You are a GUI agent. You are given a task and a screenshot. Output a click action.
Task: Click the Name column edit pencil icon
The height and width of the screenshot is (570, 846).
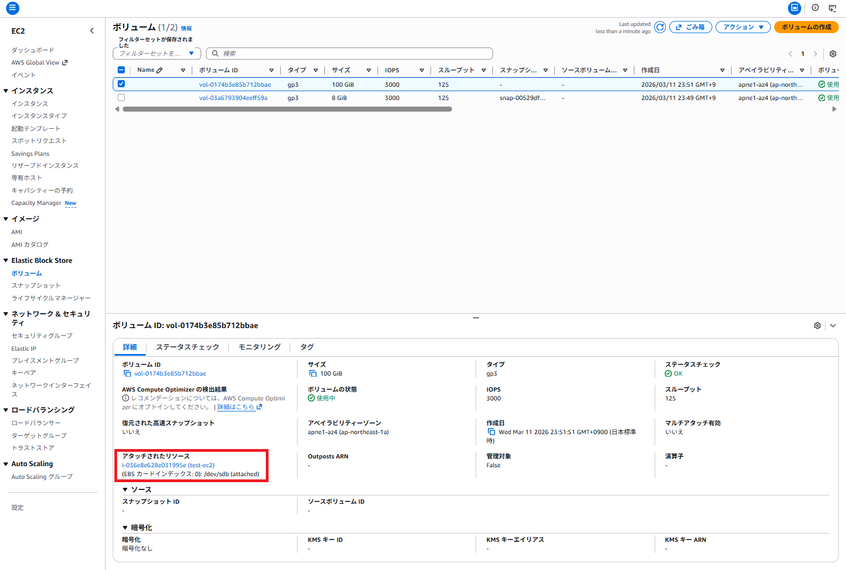click(160, 70)
